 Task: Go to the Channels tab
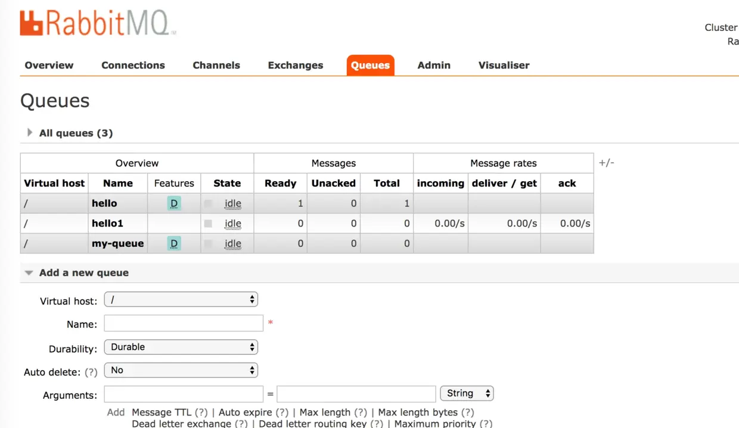216,66
